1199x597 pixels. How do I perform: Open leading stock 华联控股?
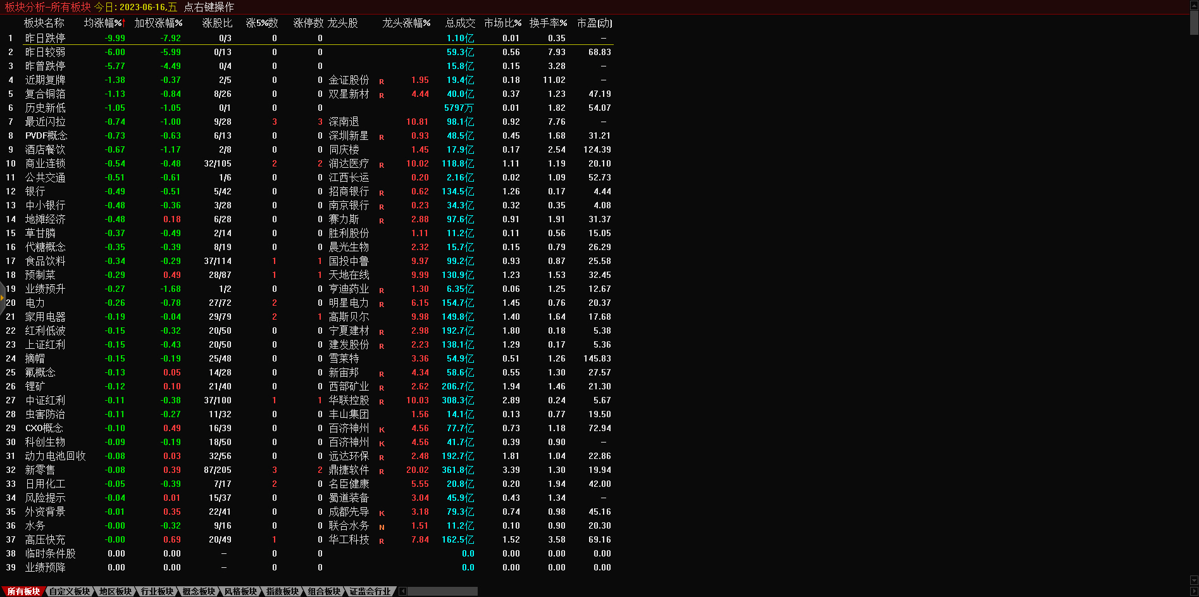tap(349, 400)
